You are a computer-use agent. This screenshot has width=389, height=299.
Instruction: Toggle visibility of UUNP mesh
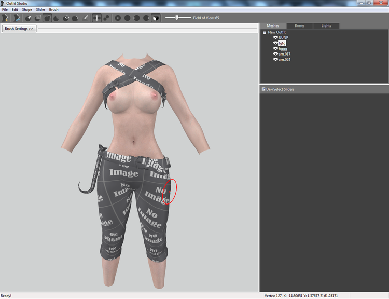pos(275,37)
